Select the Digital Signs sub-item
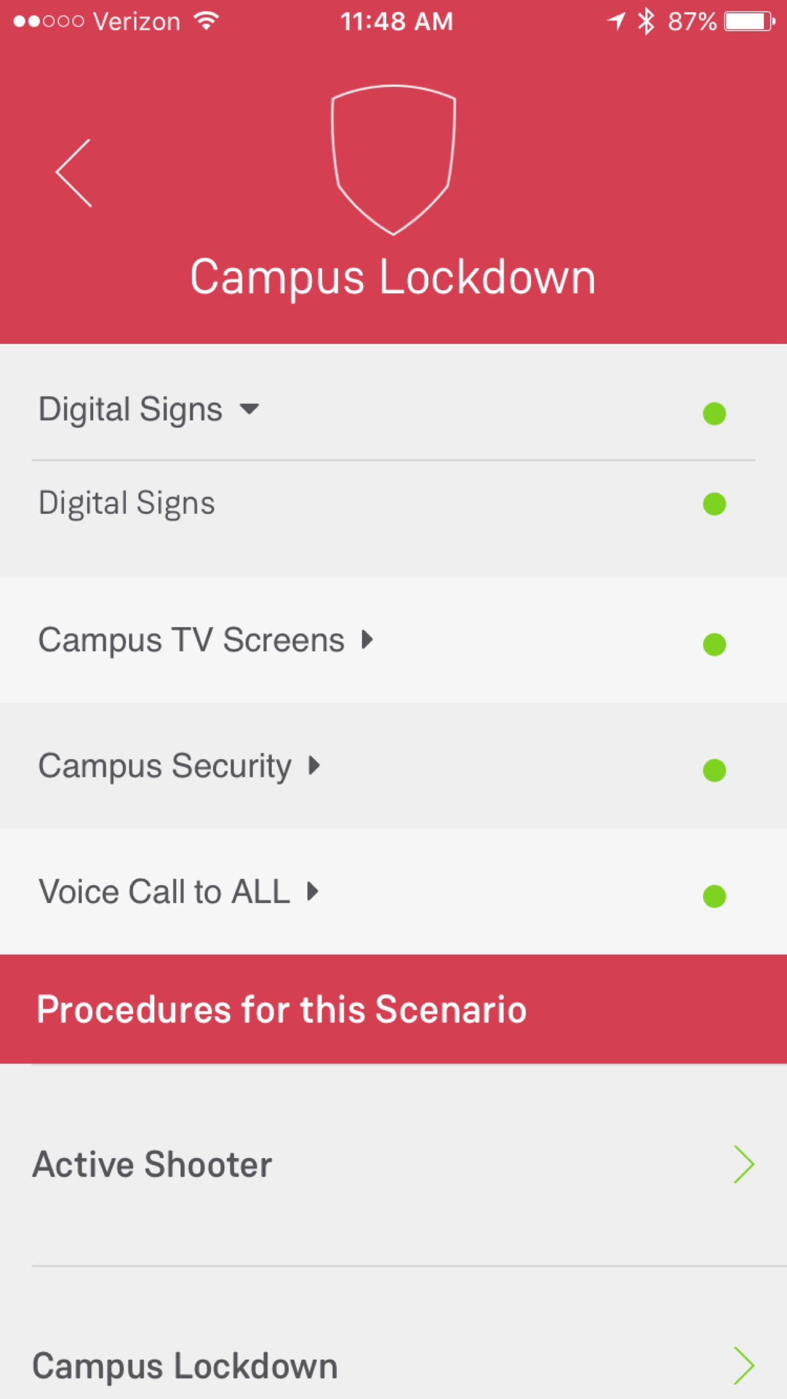Image resolution: width=787 pixels, height=1399 pixels. pos(127,504)
